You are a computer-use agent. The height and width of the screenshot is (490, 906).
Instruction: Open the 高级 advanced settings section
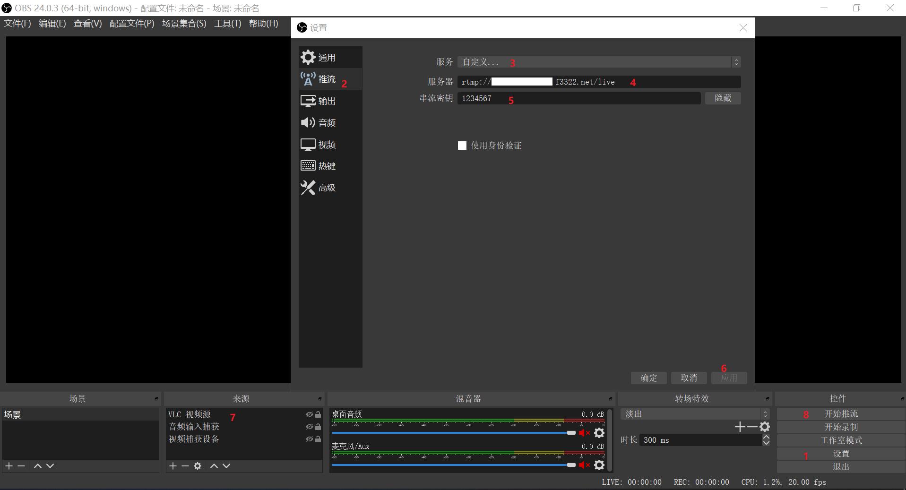point(326,188)
